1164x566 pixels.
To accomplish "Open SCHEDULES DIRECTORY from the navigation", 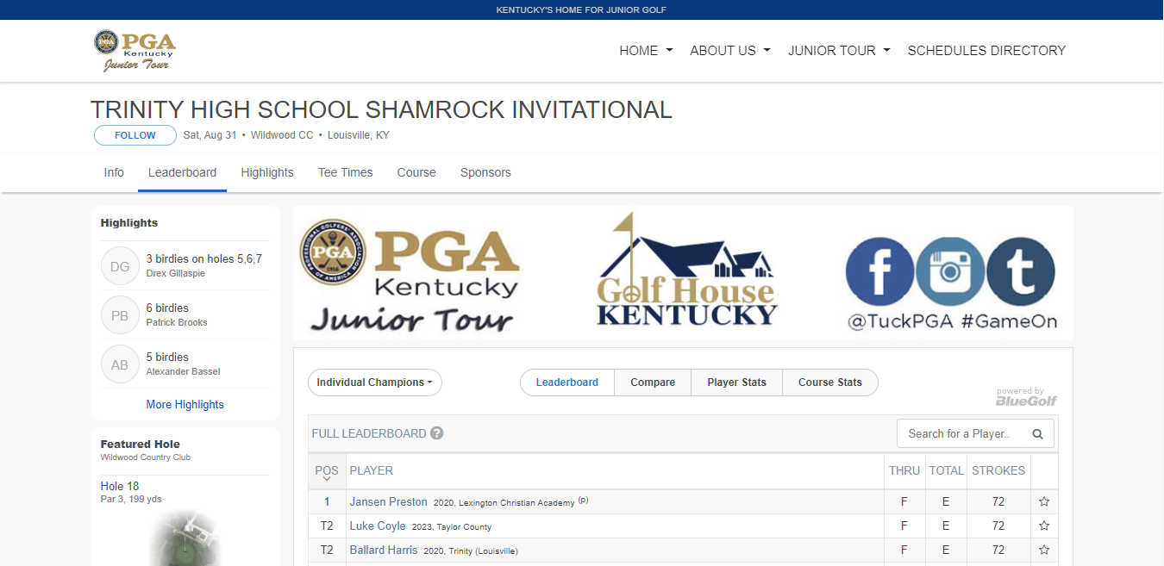I will click(986, 51).
